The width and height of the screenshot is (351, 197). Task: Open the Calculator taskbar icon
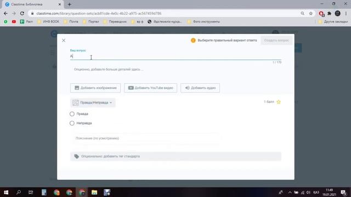[44, 192]
